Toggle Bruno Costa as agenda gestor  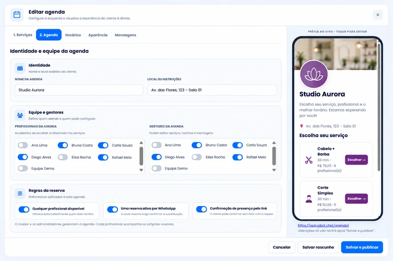click(x=197, y=145)
